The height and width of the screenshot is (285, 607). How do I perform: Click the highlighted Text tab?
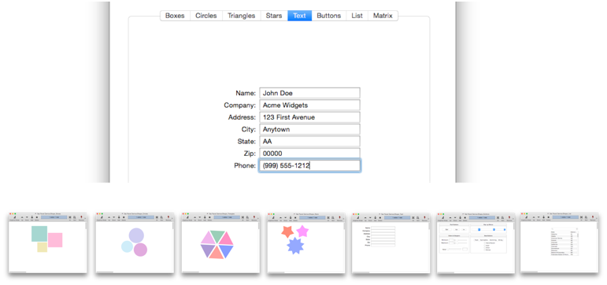(x=299, y=16)
